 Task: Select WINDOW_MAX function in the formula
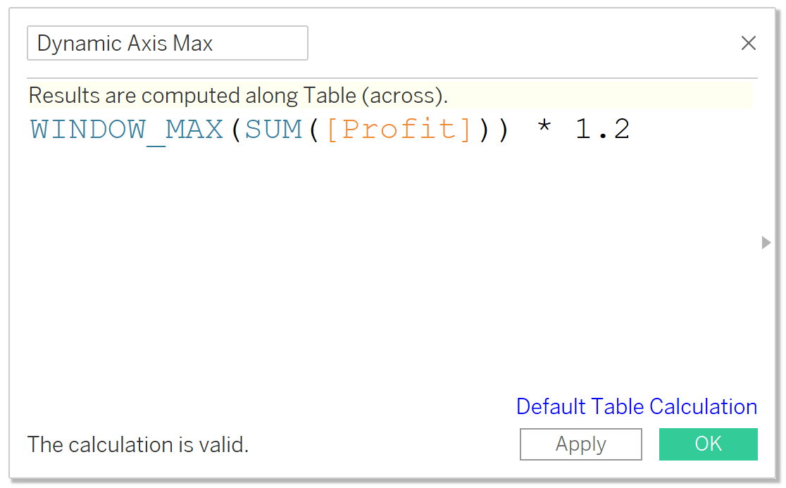click(x=126, y=130)
